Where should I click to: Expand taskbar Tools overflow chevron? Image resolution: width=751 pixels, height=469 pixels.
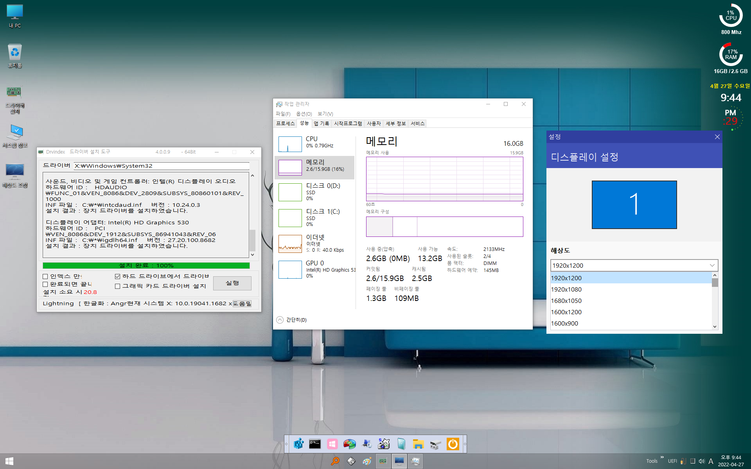click(662, 457)
